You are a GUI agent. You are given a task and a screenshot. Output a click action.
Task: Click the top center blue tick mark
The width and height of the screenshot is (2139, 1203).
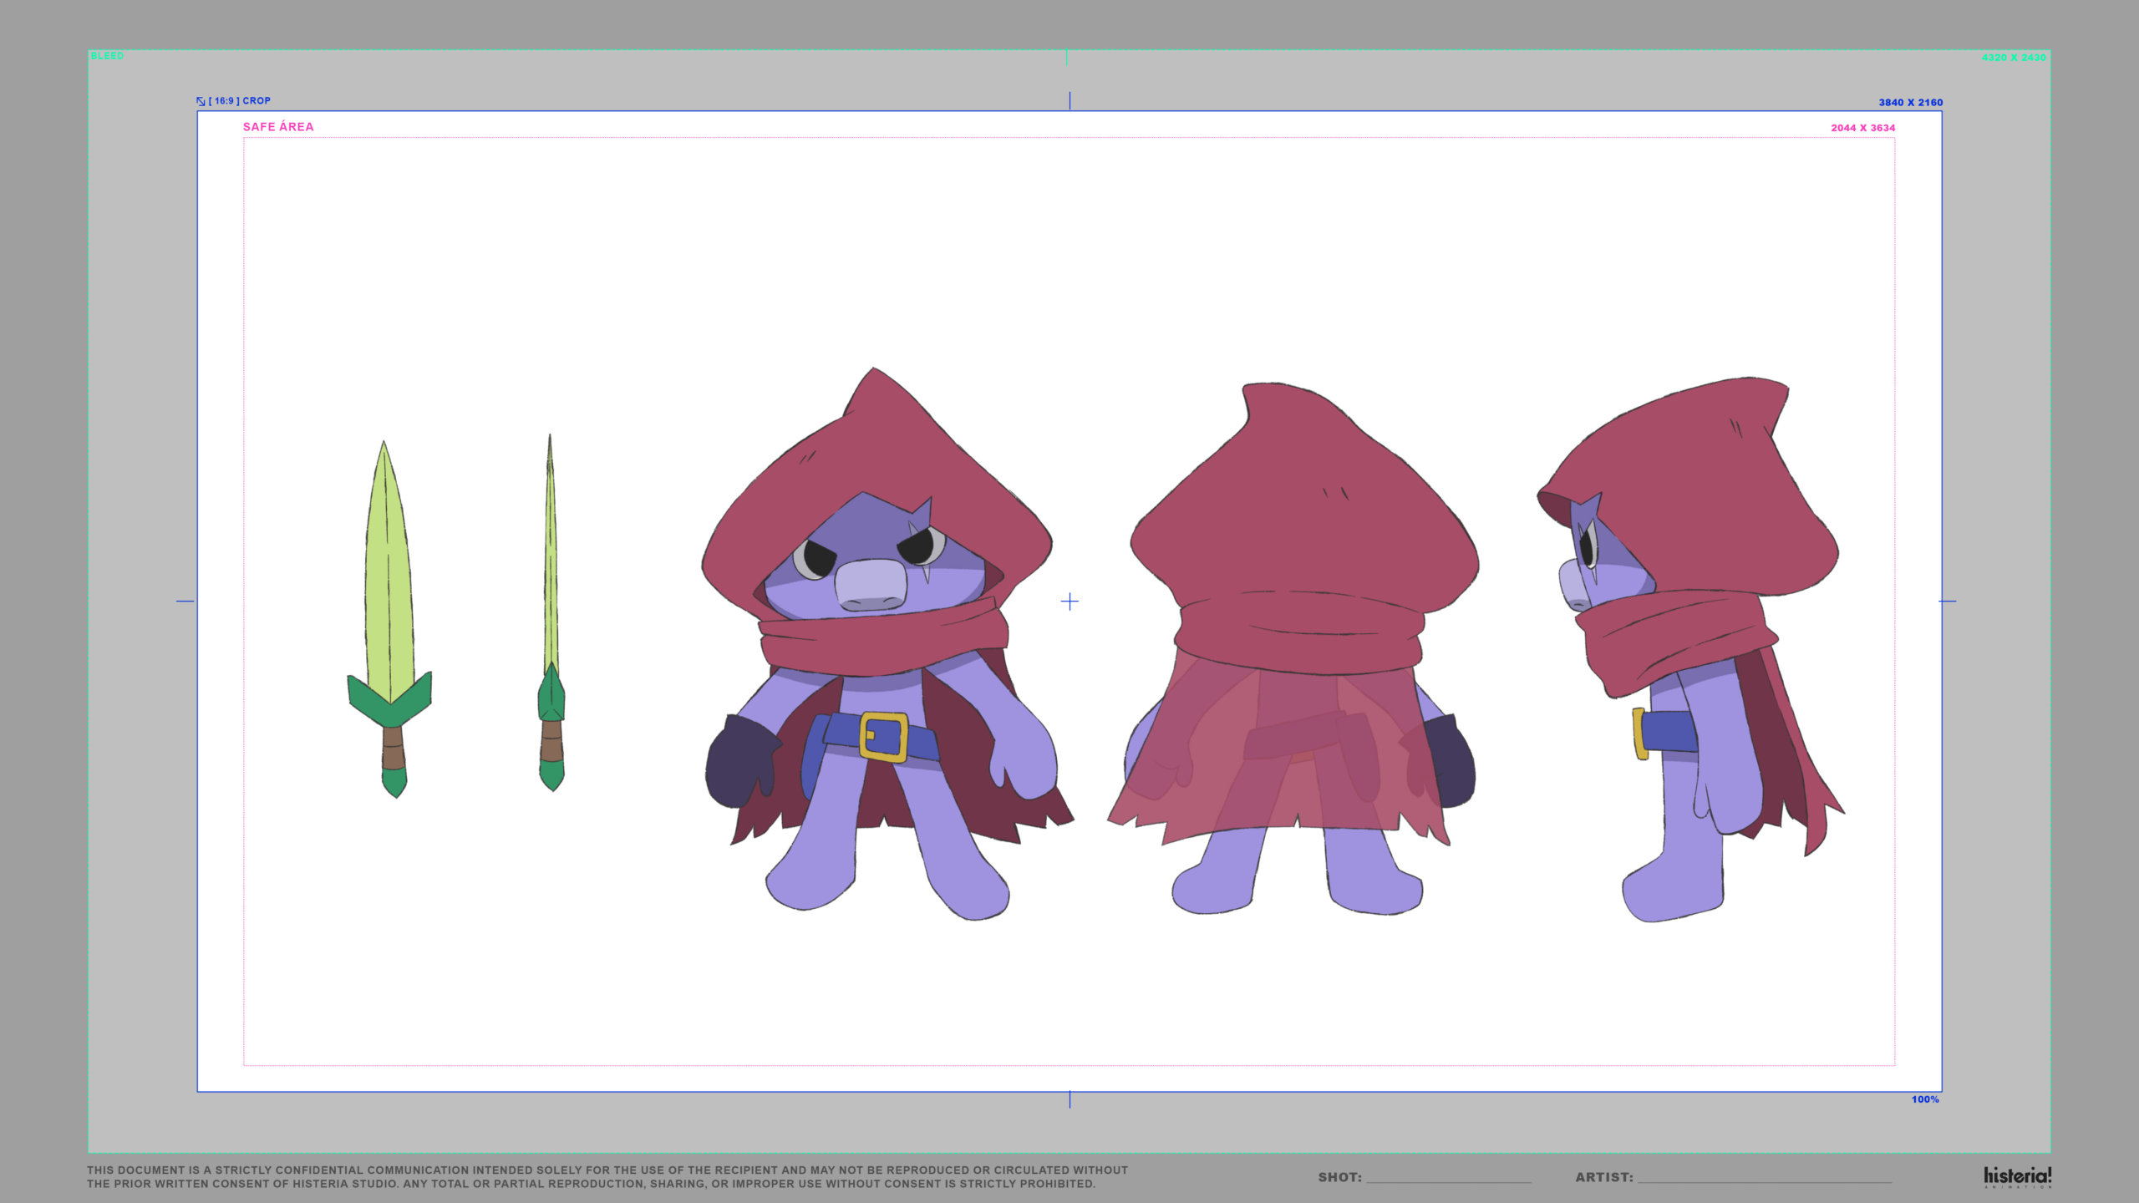pos(1069,101)
